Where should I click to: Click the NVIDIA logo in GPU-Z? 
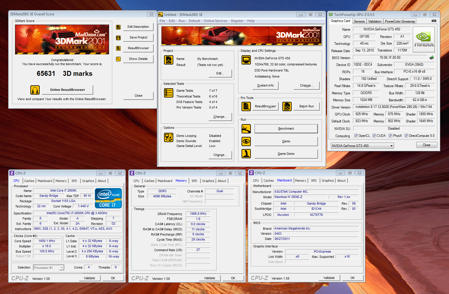tap(424, 39)
